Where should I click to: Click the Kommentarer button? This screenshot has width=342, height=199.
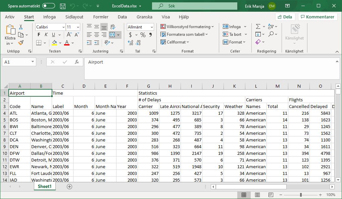tap(317, 17)
